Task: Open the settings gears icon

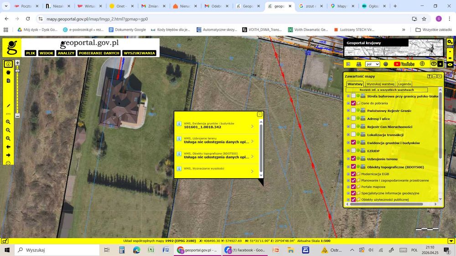Action: coord(450,42)
